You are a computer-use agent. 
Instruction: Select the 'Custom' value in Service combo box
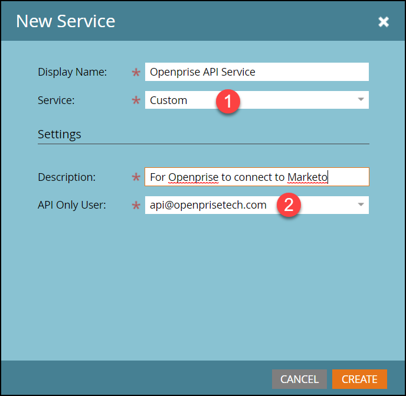[169, 100]
